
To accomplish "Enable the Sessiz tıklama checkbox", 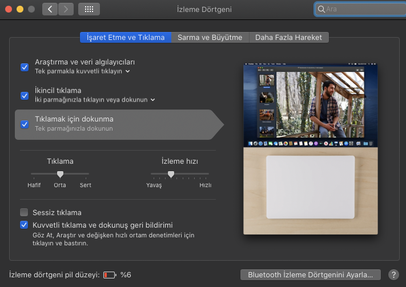I will (25, 212).
